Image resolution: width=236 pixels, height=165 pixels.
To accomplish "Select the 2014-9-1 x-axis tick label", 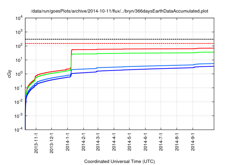I will pos(193,142).
